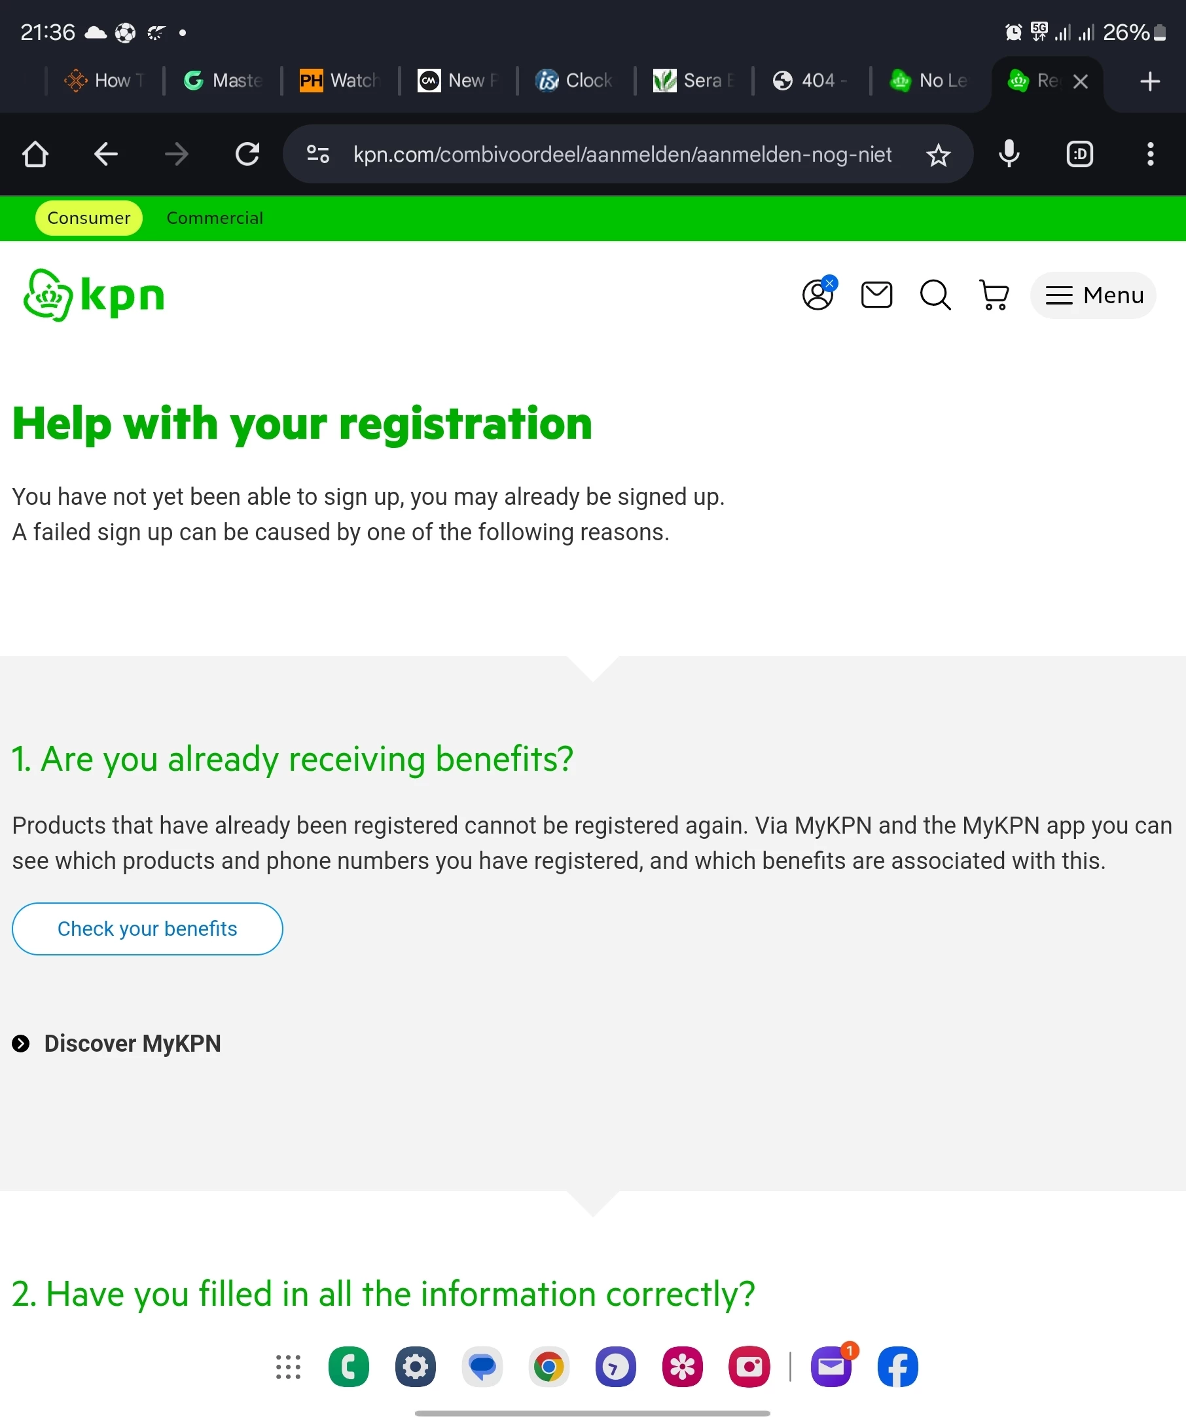The width and height of the screenshot is (1186, 1425).
Task: Expand the Discover MyKPN arrow link
Action: [117, 1044]
